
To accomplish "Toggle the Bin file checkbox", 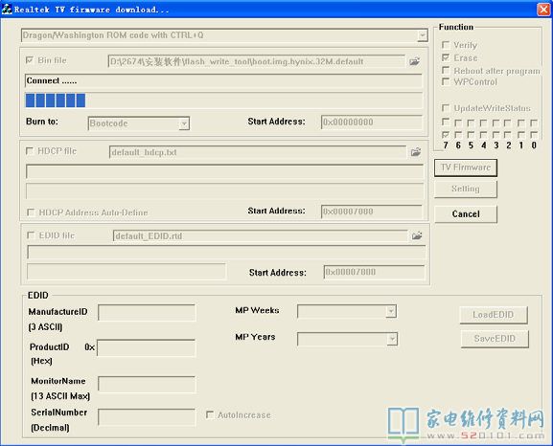I will pos(30,60).
